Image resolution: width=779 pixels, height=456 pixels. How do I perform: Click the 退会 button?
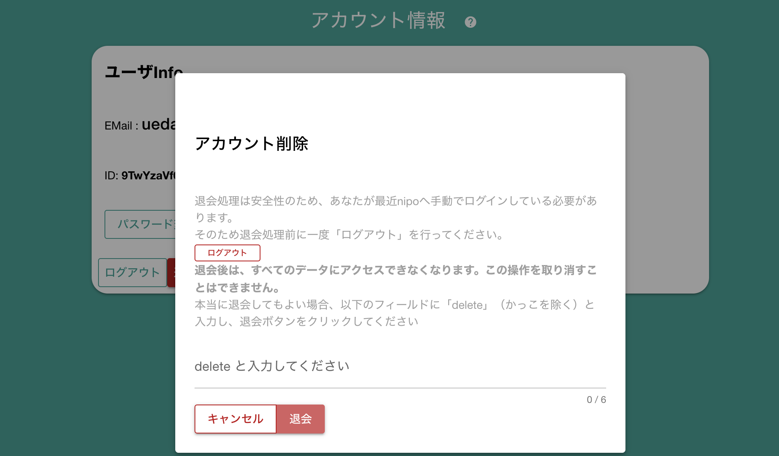tap(301, 419)
